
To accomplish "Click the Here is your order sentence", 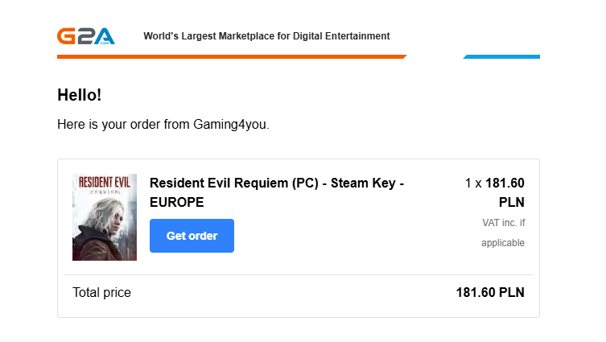I will coord(163,125).
